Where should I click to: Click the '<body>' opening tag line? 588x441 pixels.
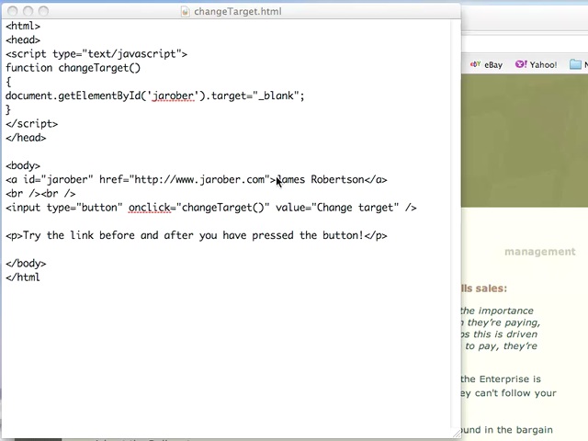click(23, 165)
